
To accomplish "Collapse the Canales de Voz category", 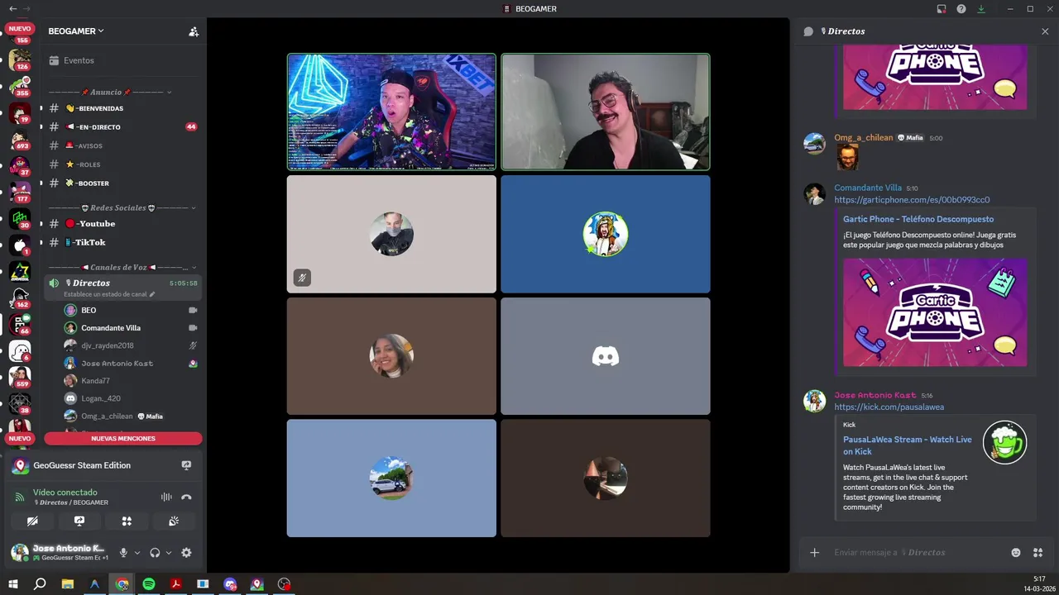I will 122,268.
